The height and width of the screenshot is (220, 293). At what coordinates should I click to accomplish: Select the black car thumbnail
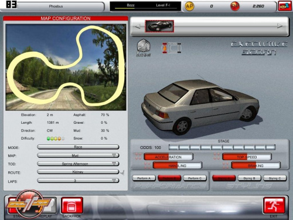[159, 26]
